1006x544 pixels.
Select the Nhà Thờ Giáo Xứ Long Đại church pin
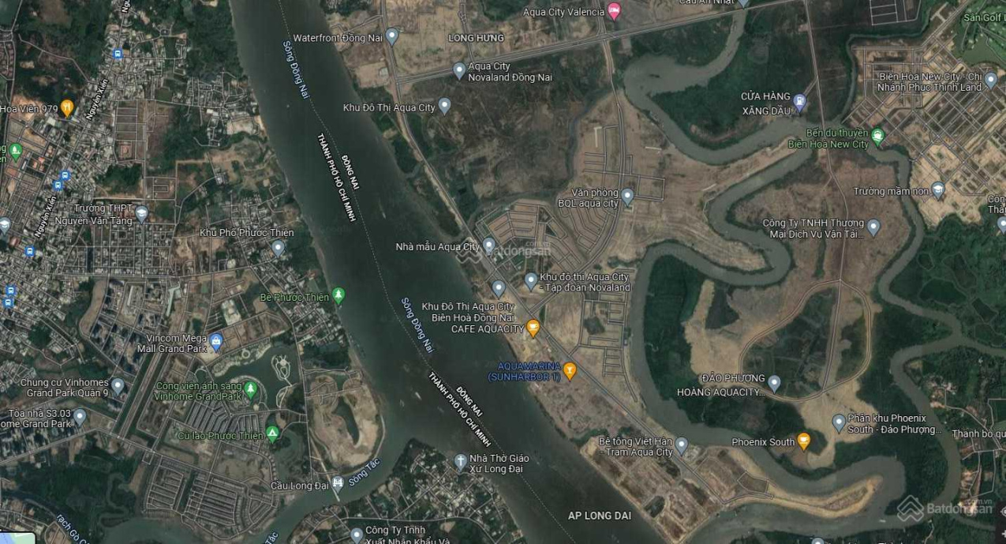point(461,461)
